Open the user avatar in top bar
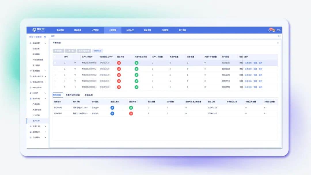 (274, 30)
